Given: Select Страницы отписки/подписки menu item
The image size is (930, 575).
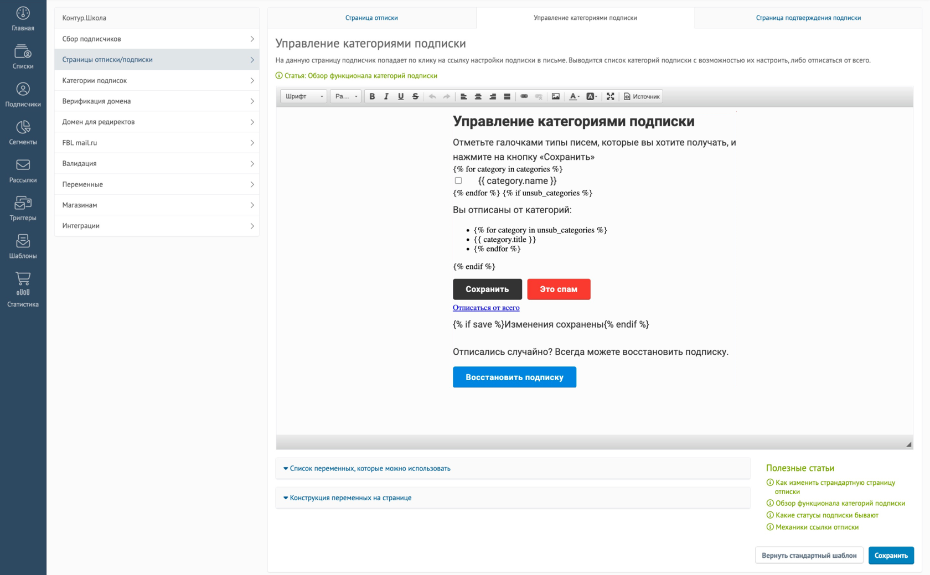Looking at the screenshot, I should pos(157,59).
